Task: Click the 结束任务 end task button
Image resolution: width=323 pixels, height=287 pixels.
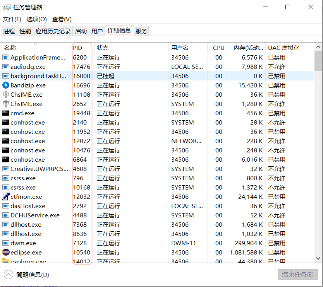Action: pyautogui.click(x=297, y=274)
